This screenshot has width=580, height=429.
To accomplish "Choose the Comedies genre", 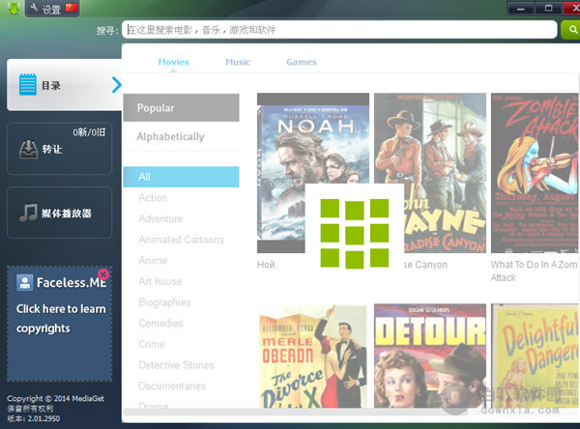I will 160,324.
